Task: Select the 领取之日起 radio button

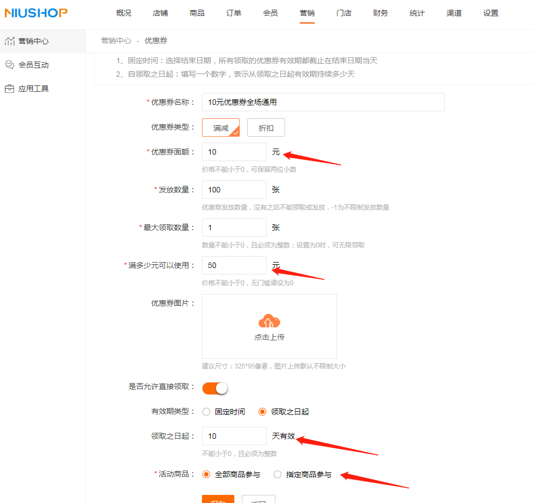Action: [262, 412]
